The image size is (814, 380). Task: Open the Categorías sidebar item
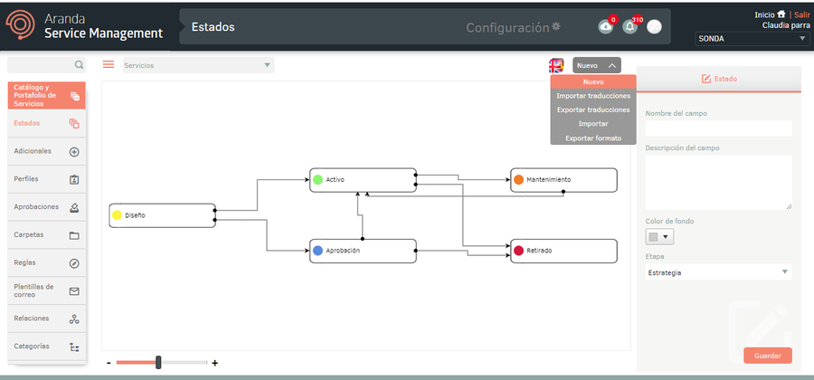coord(47,347)
